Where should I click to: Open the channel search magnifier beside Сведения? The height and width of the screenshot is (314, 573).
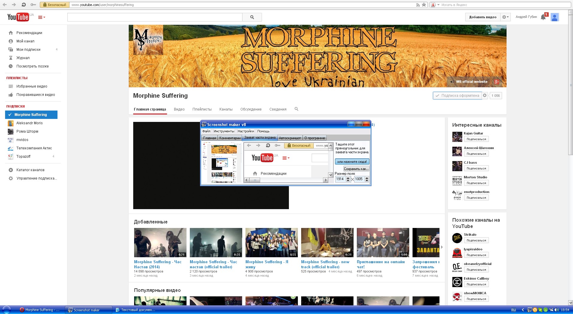pyautogui.click(x=296, y=109)
